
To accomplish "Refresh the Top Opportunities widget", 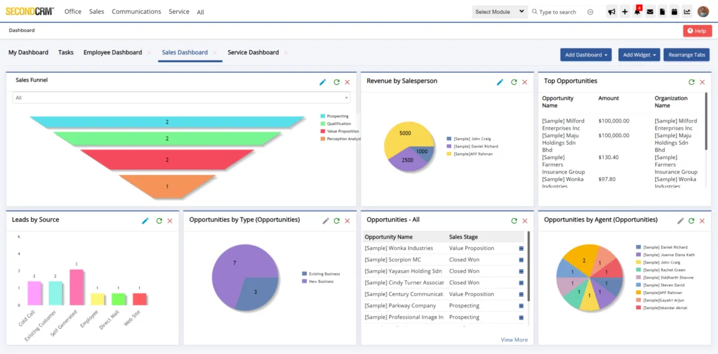I will pos(691,82).
